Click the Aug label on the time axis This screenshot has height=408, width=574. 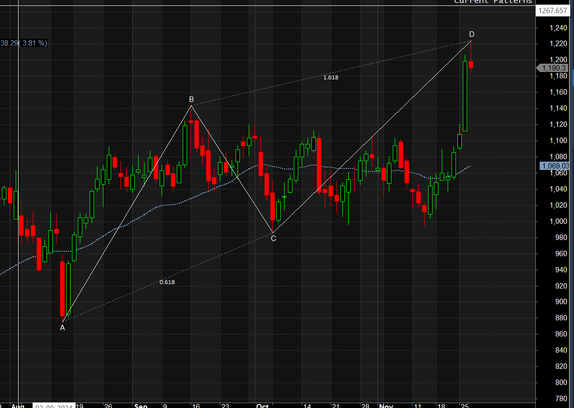[x=18, y=406]
